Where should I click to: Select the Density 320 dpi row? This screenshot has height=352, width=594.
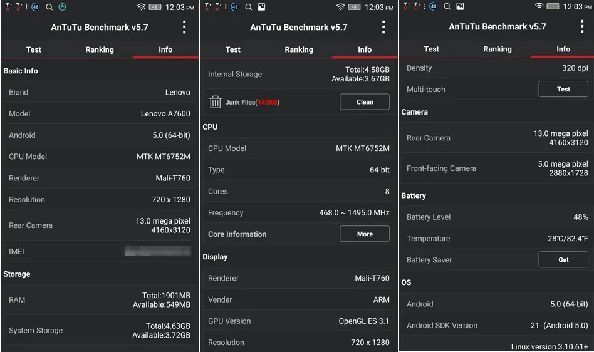point(498,68)
